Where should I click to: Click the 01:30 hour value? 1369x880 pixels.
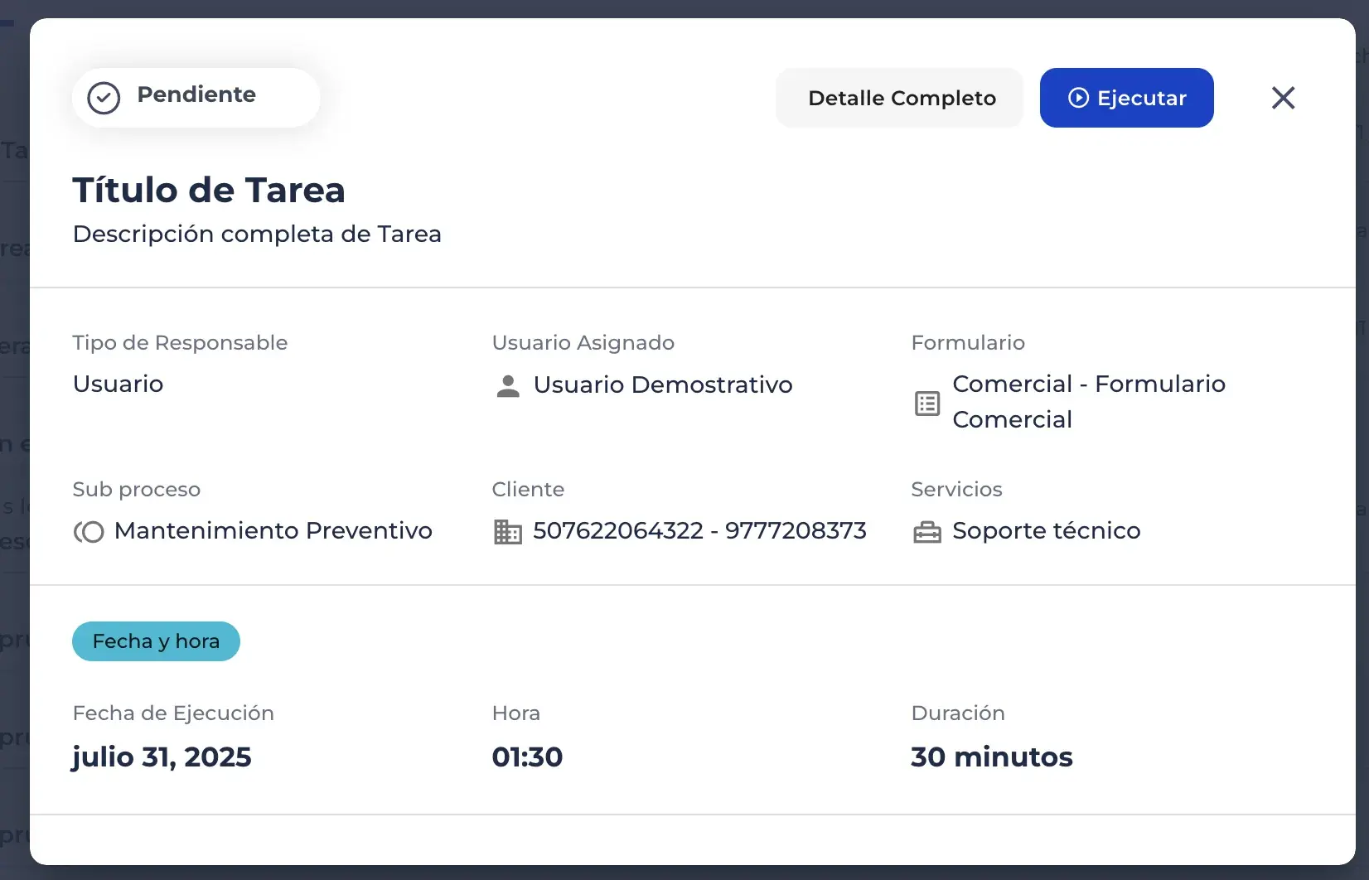click(x=527, y=757)
